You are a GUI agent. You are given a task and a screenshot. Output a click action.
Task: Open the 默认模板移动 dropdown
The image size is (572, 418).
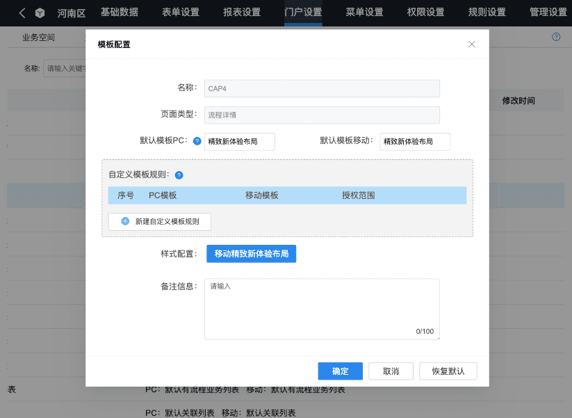[415, 142]
